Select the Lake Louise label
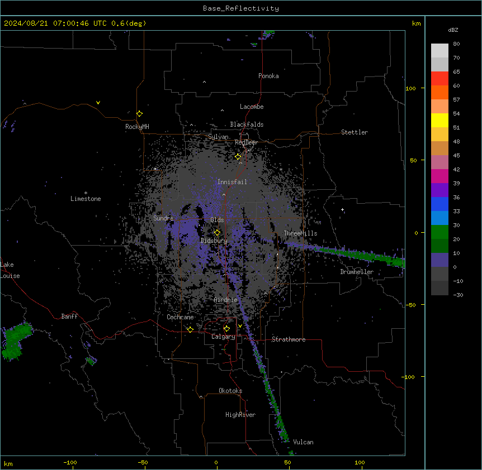Image resolution: width=482 pixels, height=470 pixels. click(x=9, y=270)
